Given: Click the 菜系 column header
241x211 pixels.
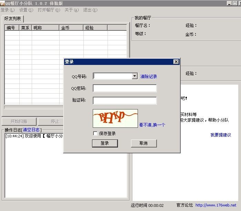Looking at the screenshot, I should click(26, 28).
